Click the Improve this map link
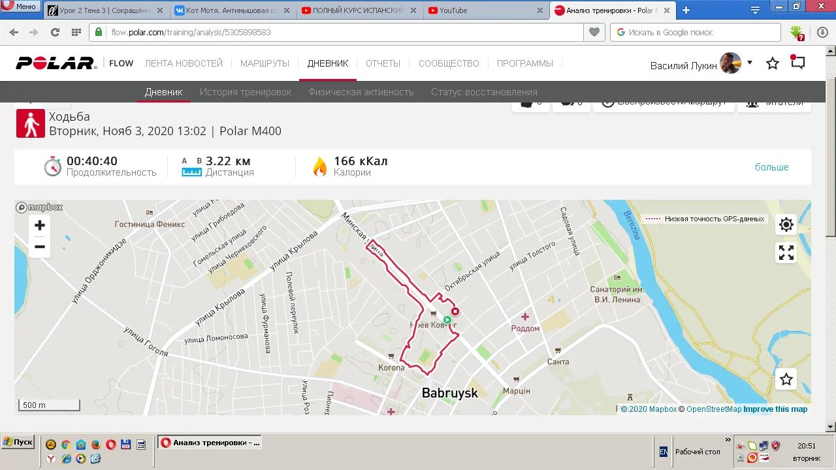Viewport: 836px width, 470px height. (775, 409)
